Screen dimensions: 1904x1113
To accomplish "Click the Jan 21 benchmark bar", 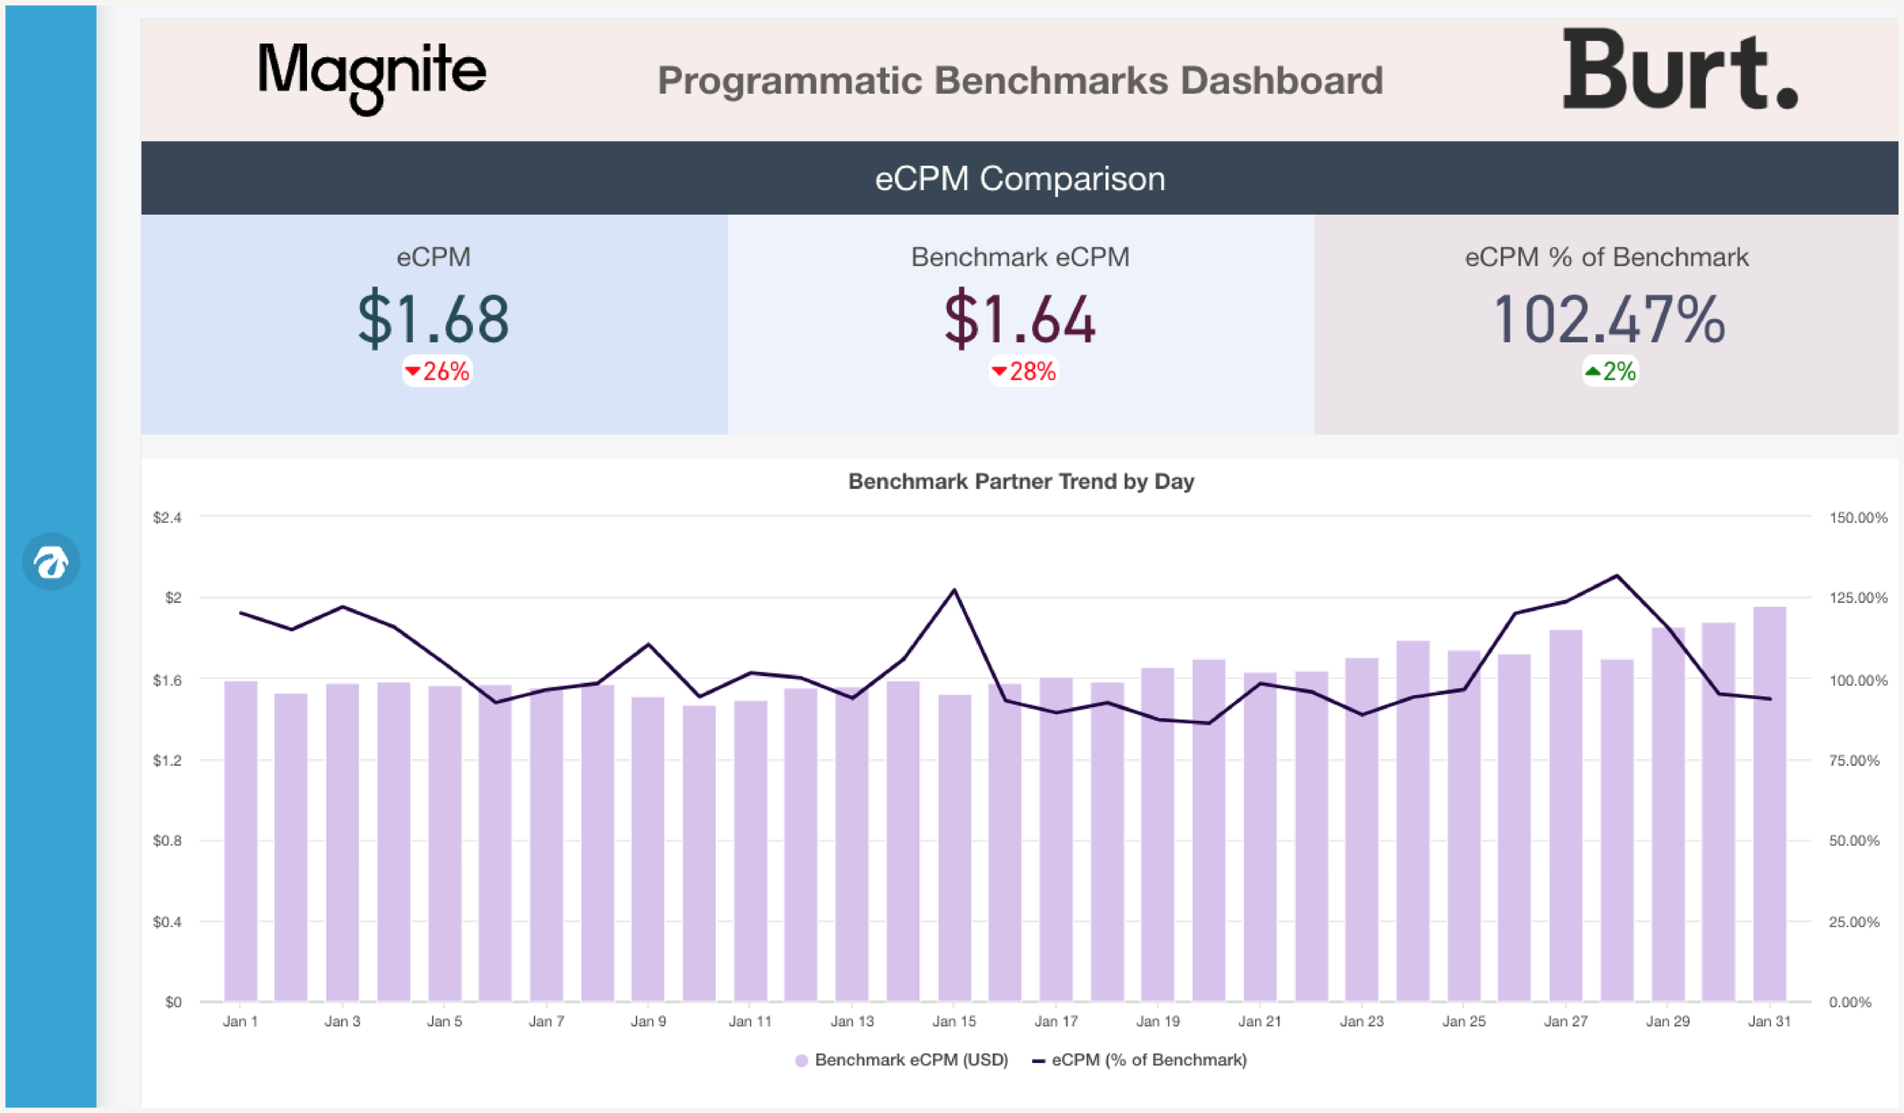I will tap(1260, 837).
